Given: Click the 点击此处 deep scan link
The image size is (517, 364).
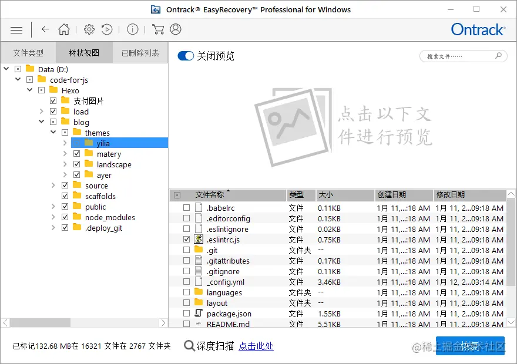Looking at the screenshot, I should point(256,346).
